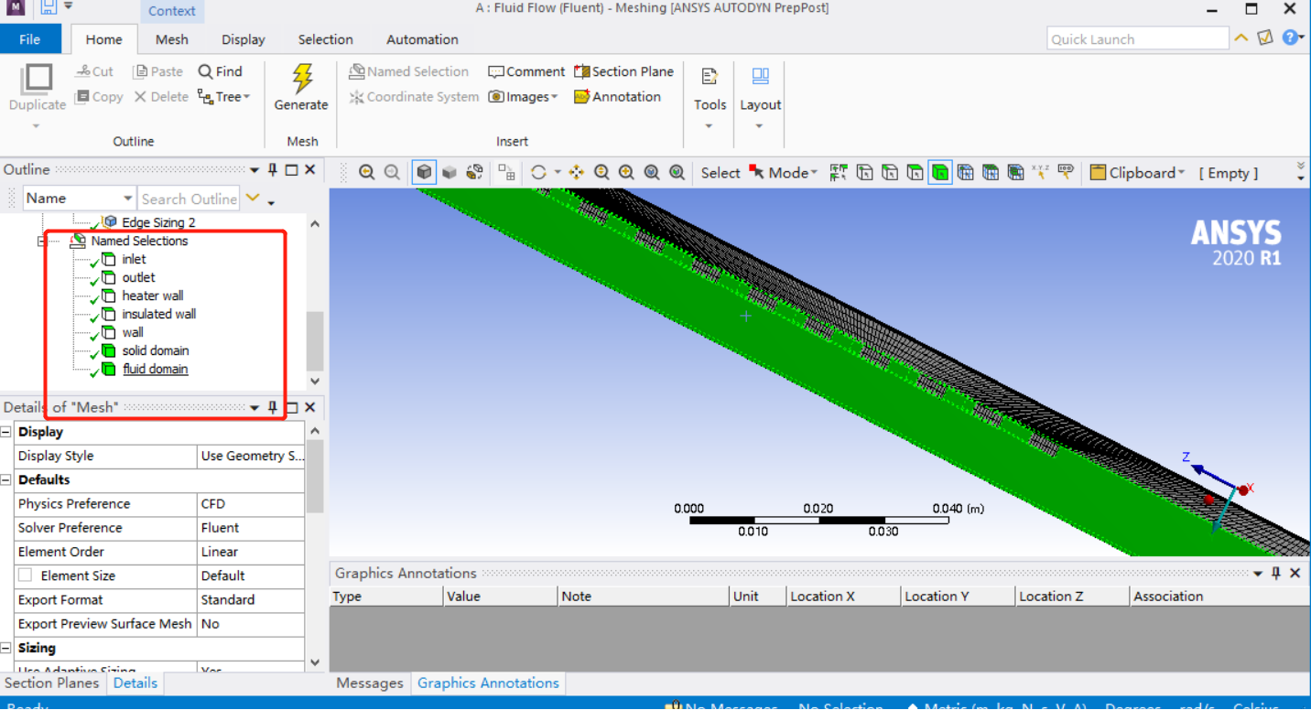Switch to the Mesh ribbon tab

[172, 39]
